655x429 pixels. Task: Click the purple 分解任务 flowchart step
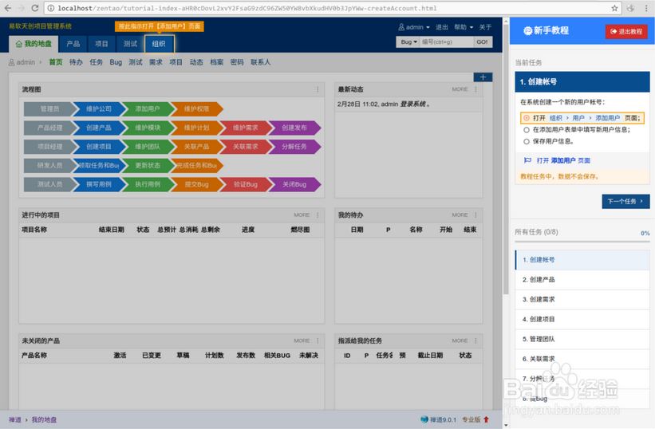point(294,147)
